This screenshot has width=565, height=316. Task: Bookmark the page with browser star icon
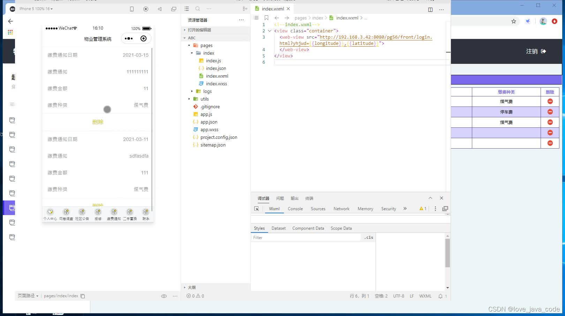coord(514,21)
